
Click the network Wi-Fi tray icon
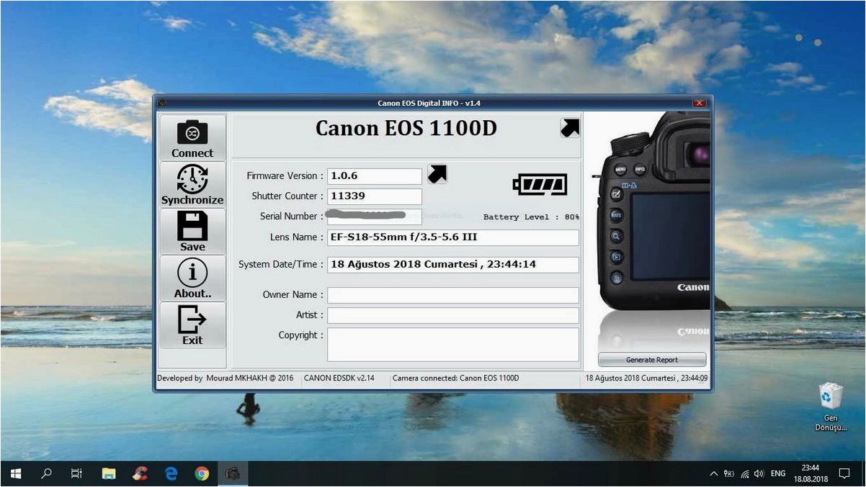[744, 474]
